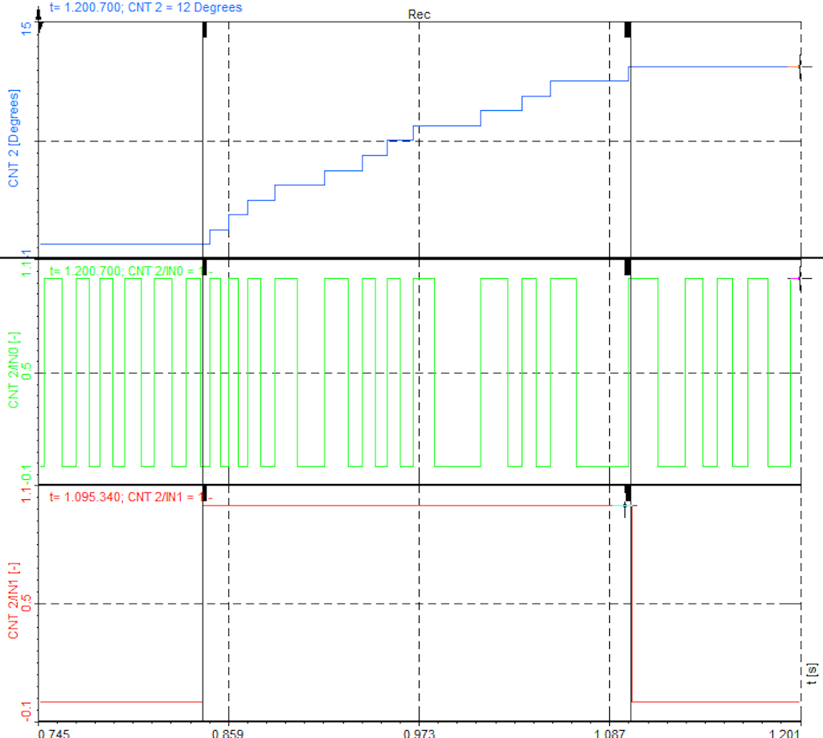This screenshot has width=823, height=738.
Task: Grab second cursor handle atop blue graph
Action: [627, 30]
